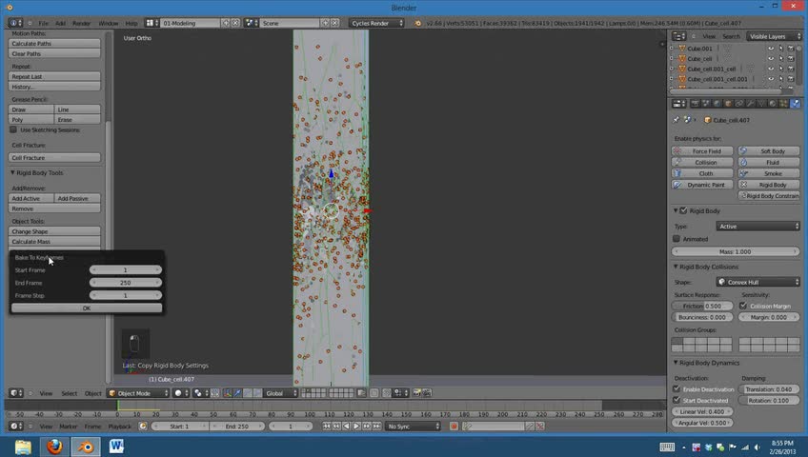The width and height of the screenshot is (808, 457).
Task: Open the Object Mode dropdown
Action: click(138, 393)
